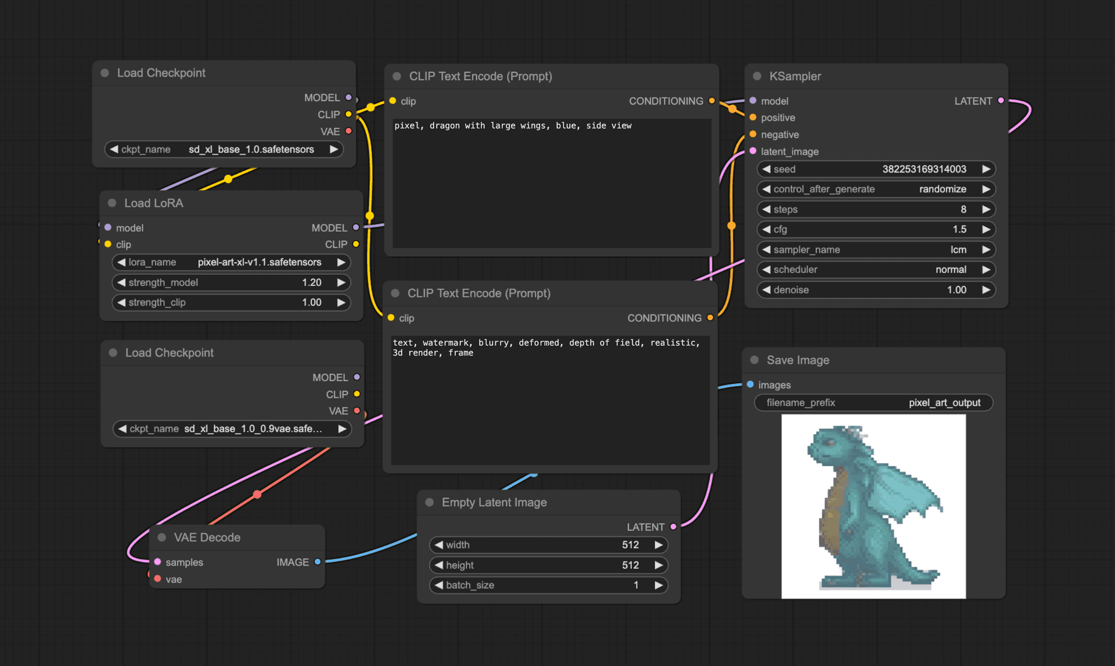Image resolution: width=1115 pixels, height=666 pixels.
Task: Select next sampler_name with right arrow
Action: (x=985, y=249)
